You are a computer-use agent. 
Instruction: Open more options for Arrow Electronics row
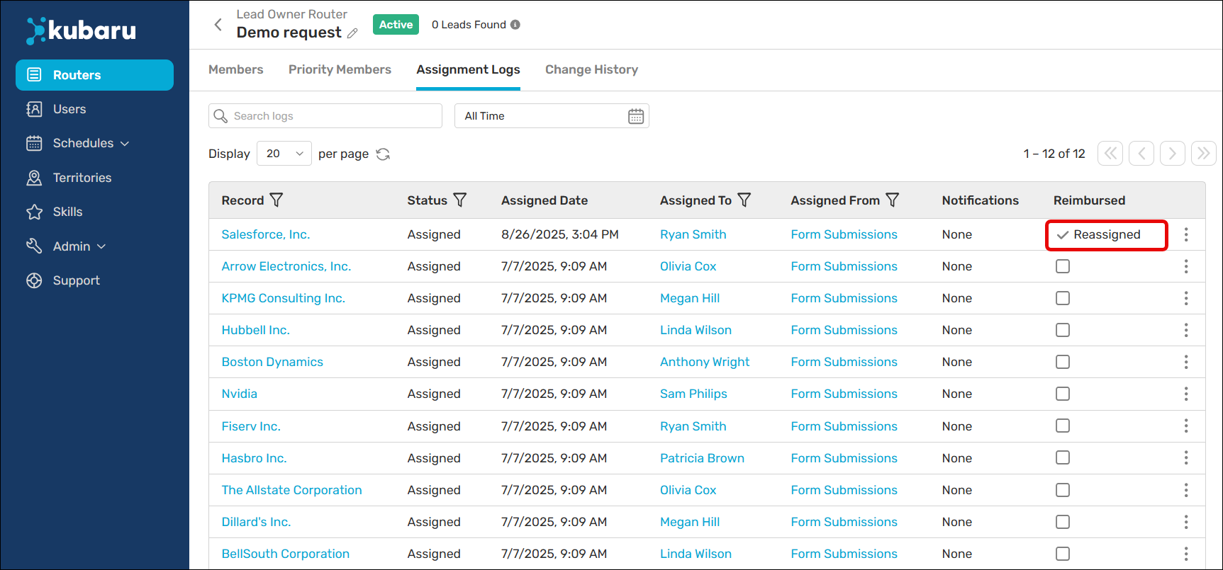click(x=1186, y=266)
